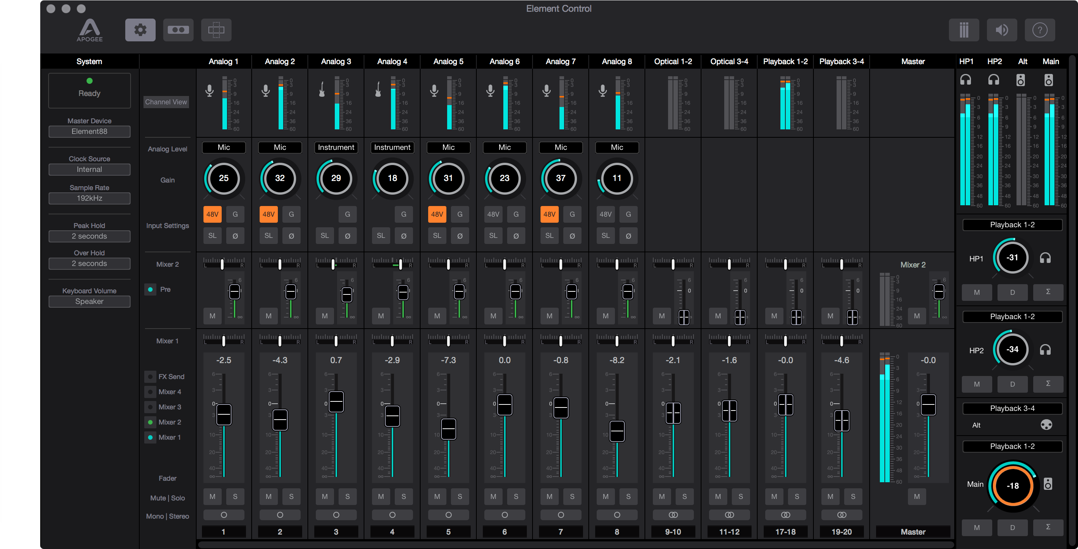Click the Analog 3 guitar instrument icon
This screenshot has width=1078, height=549.
pyautogui.click(x=322, y=90)
